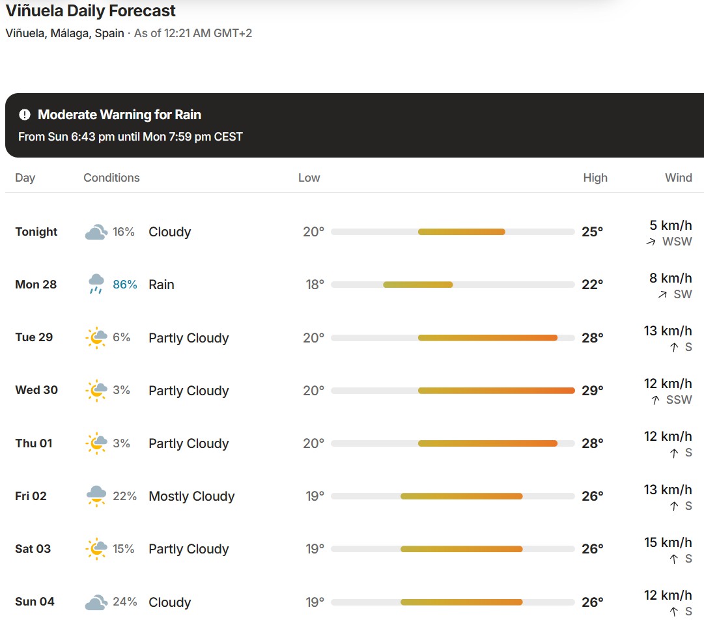Click the cloudy icon for Tonight
This screenshot has height=629, width=704.
point(96,232)
